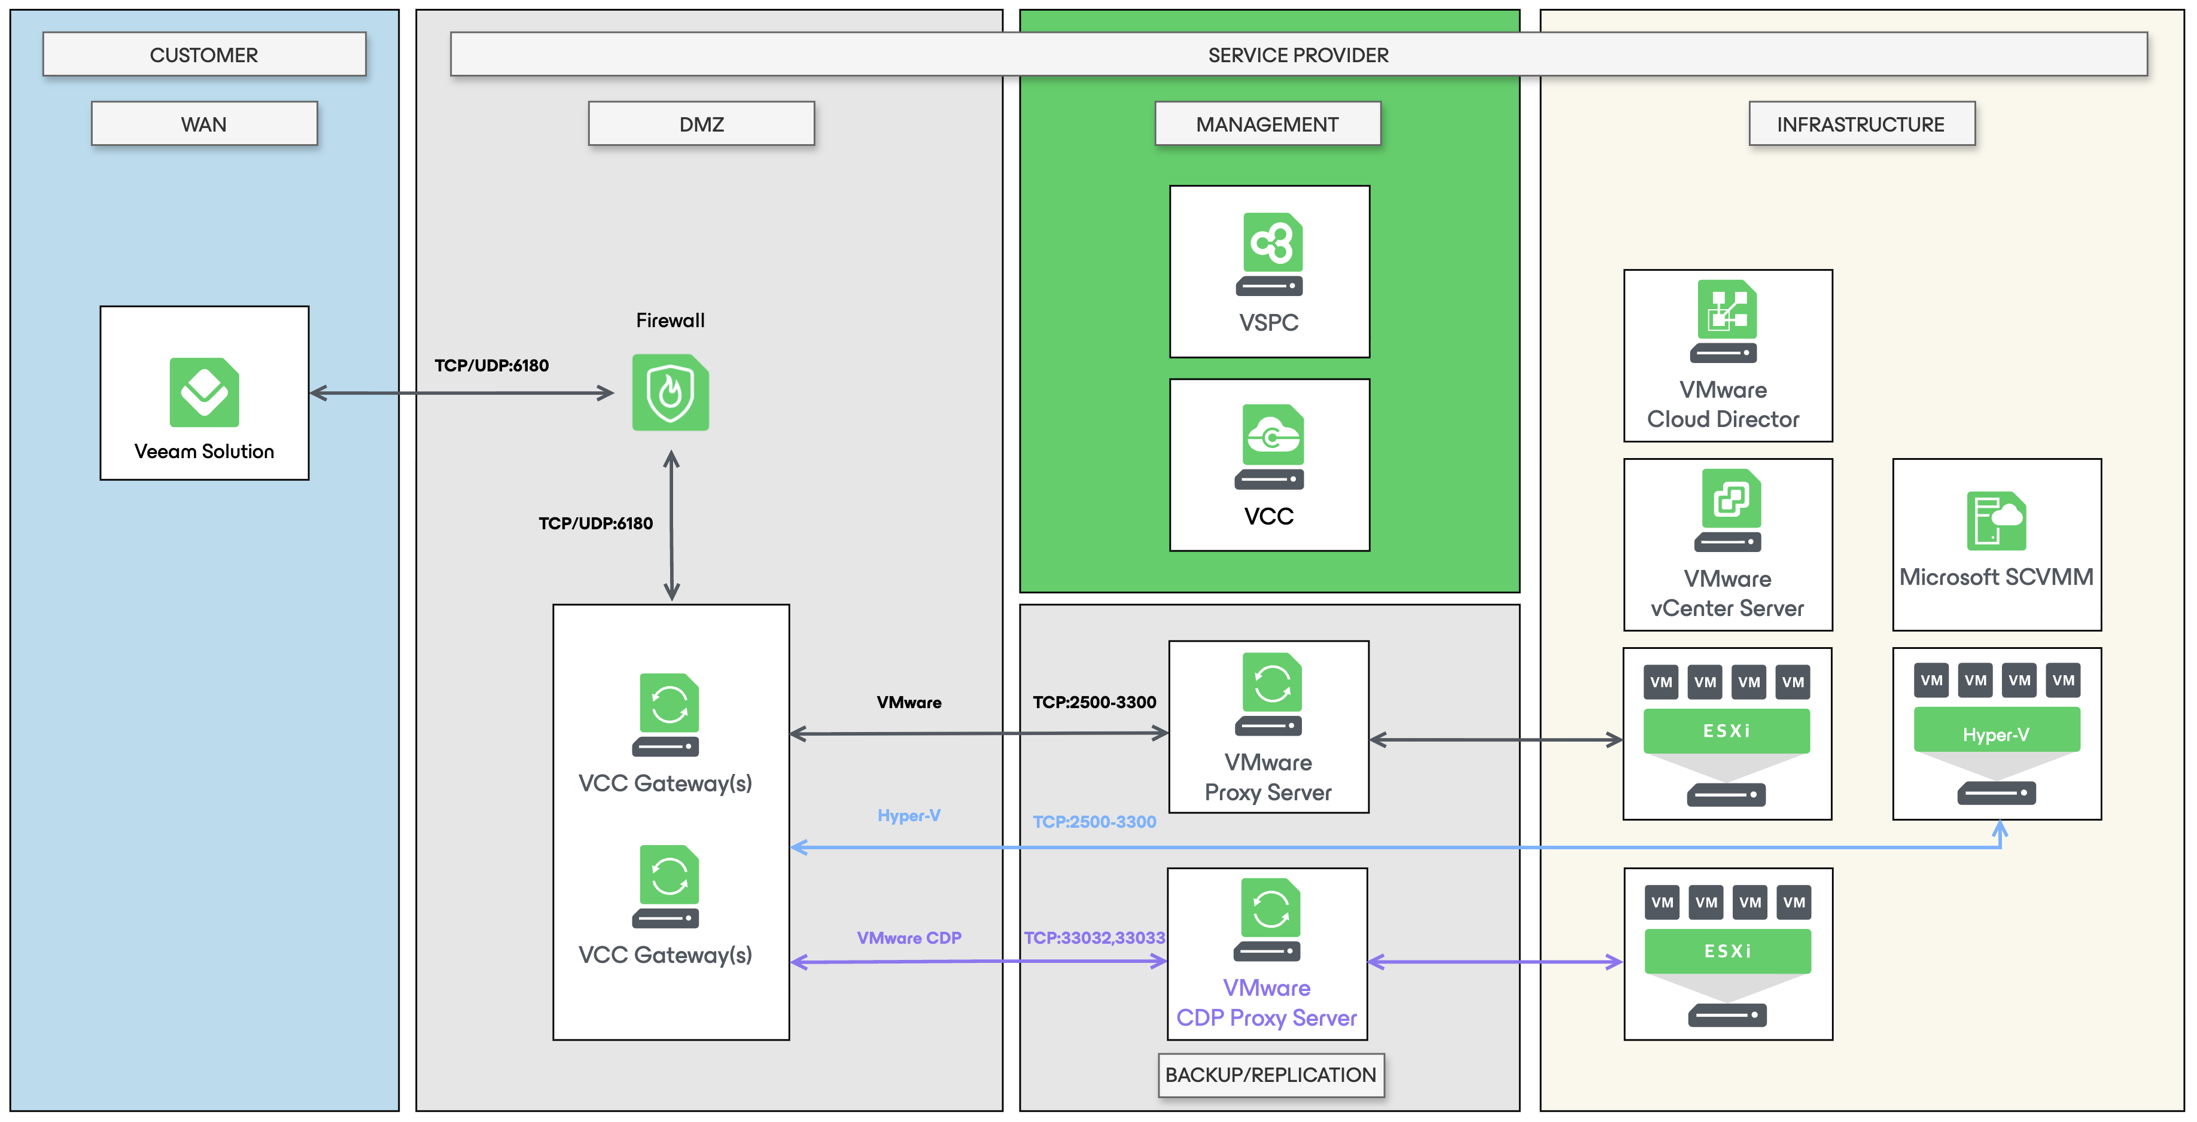Click the Microsoft SCVMM icon
The image size is (2197, 1122).
(1997, 521)
